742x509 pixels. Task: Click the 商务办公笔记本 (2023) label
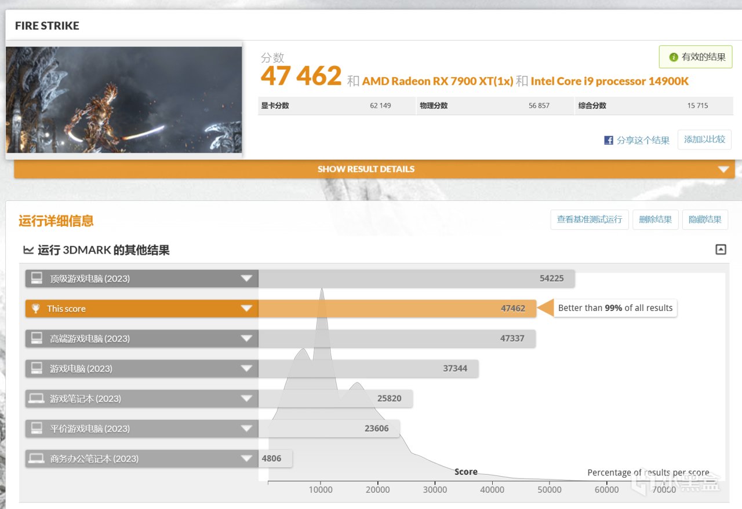pos(94,459)
